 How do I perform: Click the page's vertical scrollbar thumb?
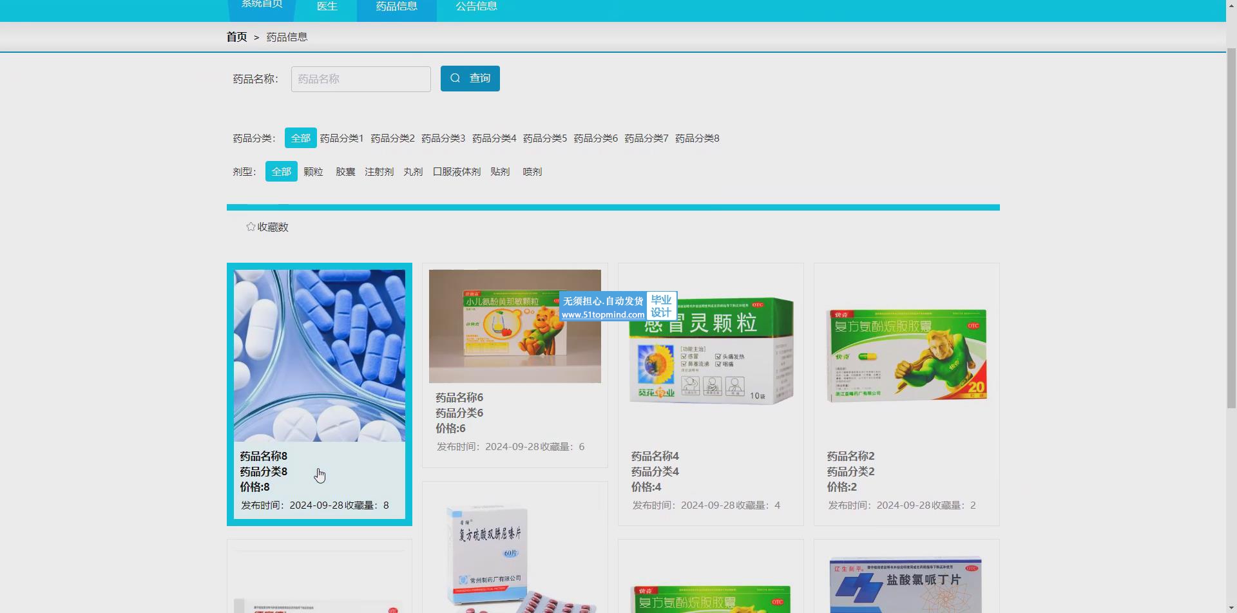point(1231,225)
